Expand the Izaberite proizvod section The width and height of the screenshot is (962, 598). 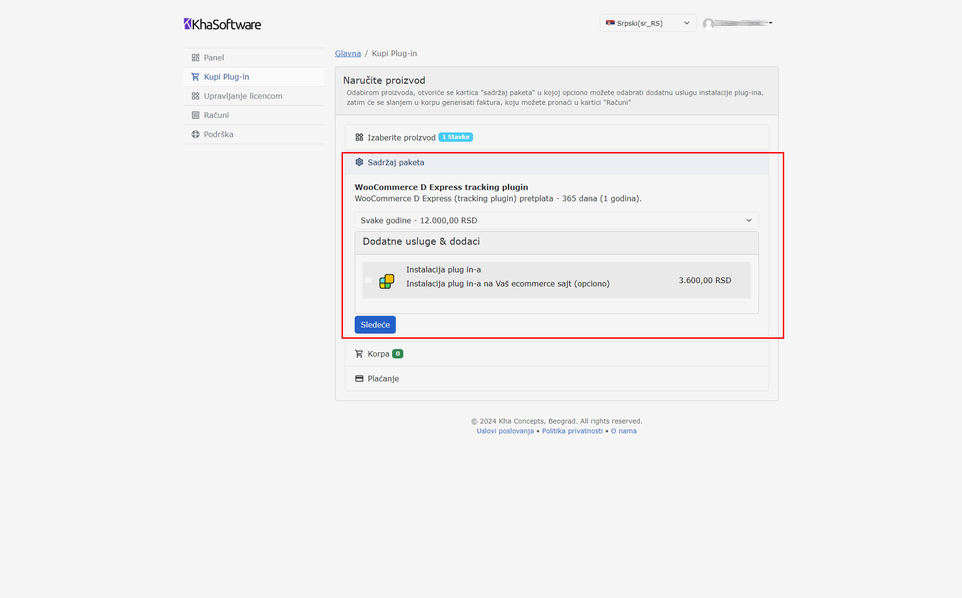click(556, 137)
